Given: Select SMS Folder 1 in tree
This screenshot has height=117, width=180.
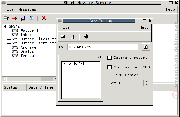Looking at the screenshot, I should [25, 31].
